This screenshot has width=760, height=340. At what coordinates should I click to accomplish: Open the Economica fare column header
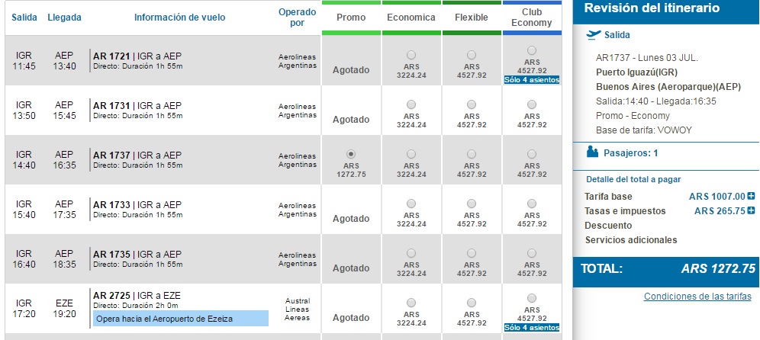(x=411, y=18)
